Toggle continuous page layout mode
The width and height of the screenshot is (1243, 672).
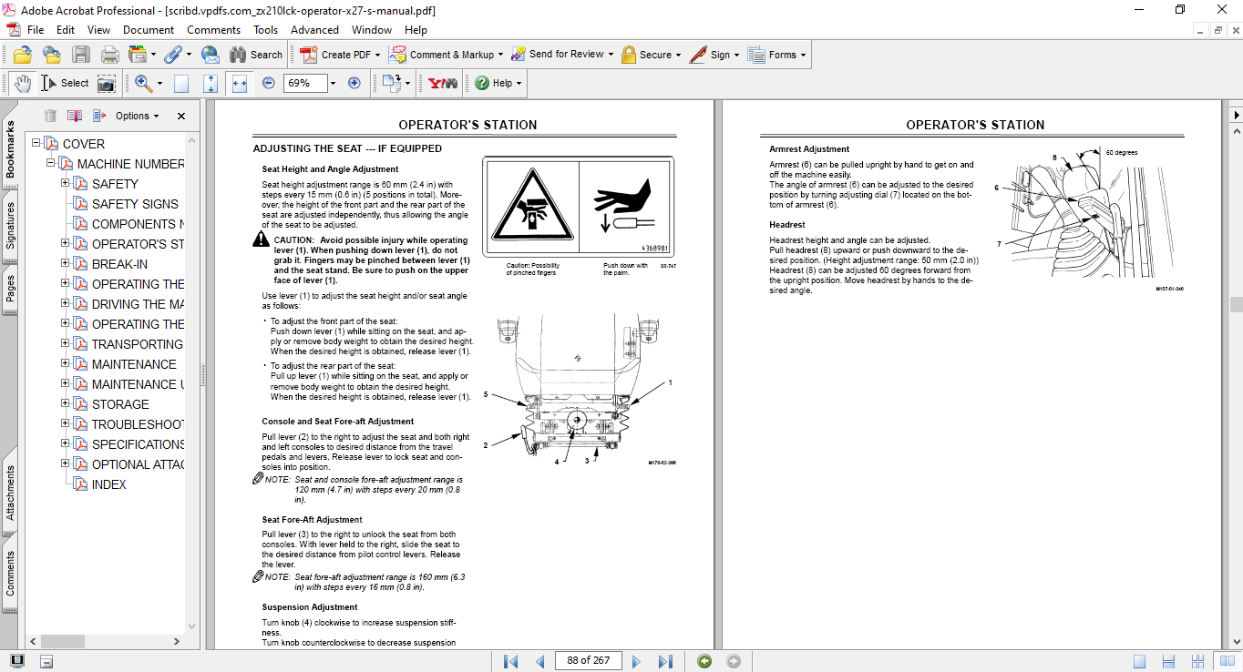[x=1167, y=661]
